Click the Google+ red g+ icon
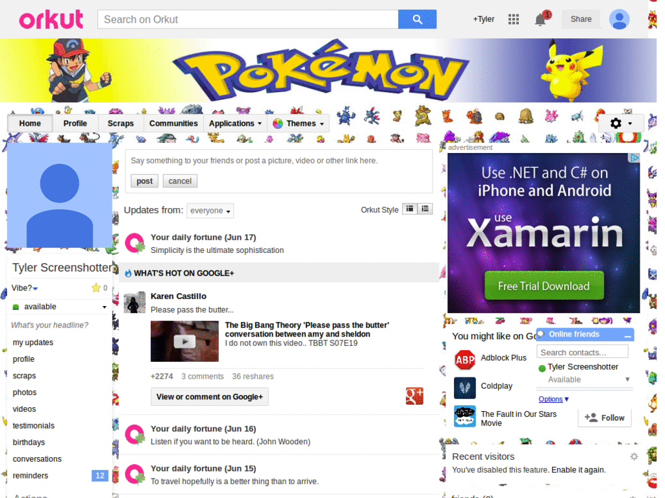Image resolution: width=665 pixels, height=498 pixels. [414, 396]
